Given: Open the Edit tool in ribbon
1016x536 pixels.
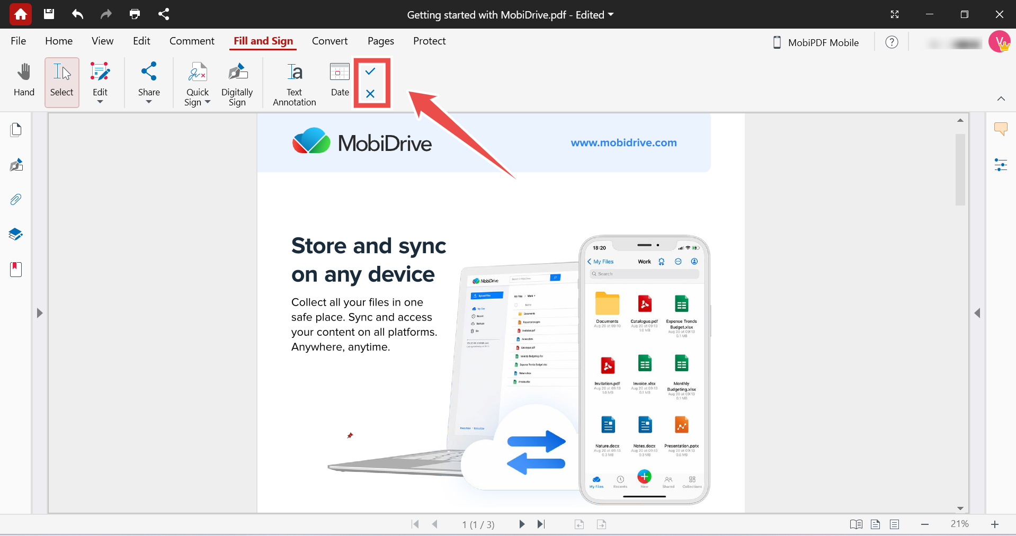Looking at the screenshot, I should 100,78.
